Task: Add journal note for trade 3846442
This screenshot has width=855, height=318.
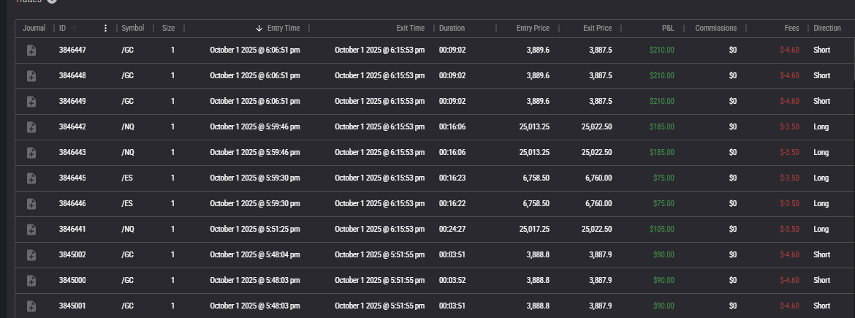Action: point(31,127)
